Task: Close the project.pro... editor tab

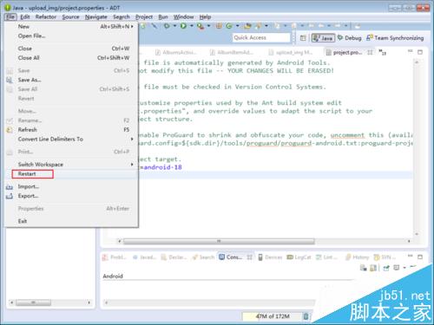Action: click(370, 53)
